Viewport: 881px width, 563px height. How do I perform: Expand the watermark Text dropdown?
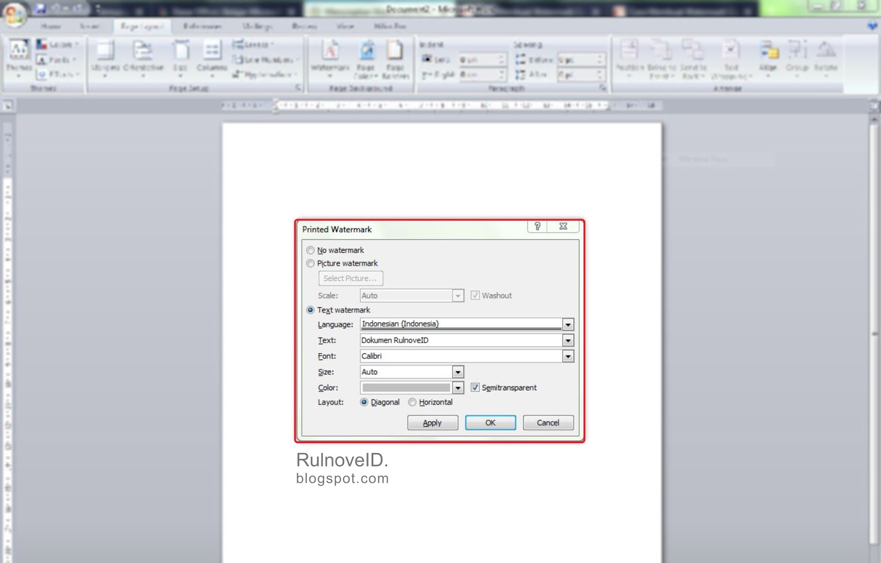[568, 340]
